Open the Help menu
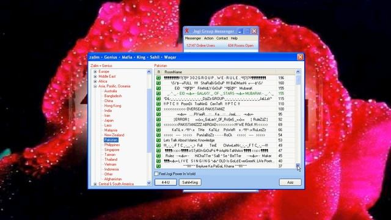391x220 pixels. (234, 38)
